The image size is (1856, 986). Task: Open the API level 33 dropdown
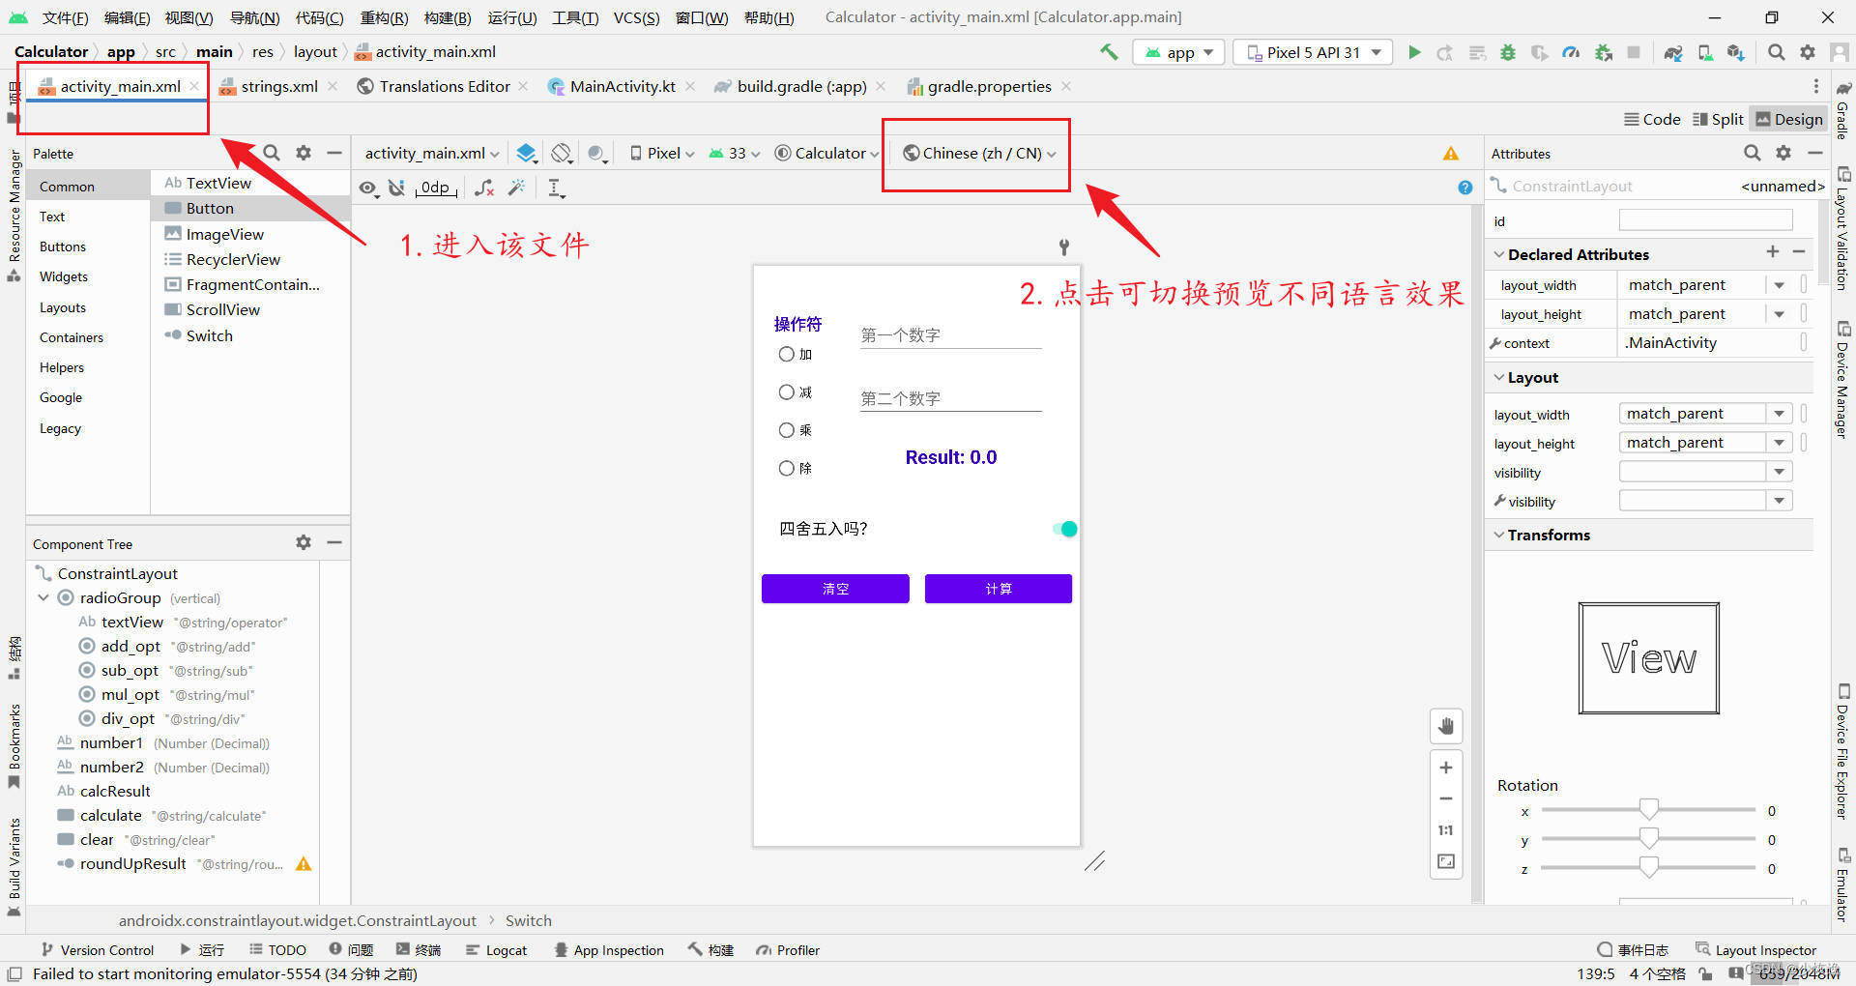[732, 153]
